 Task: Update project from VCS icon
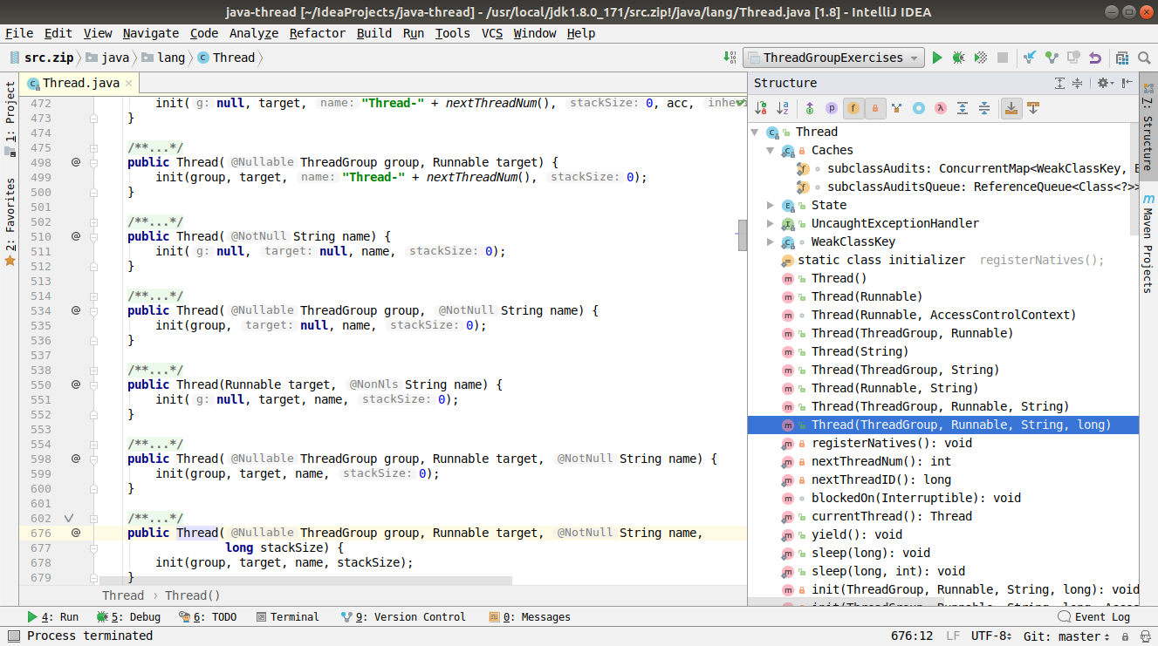(x=1031, y=58)
